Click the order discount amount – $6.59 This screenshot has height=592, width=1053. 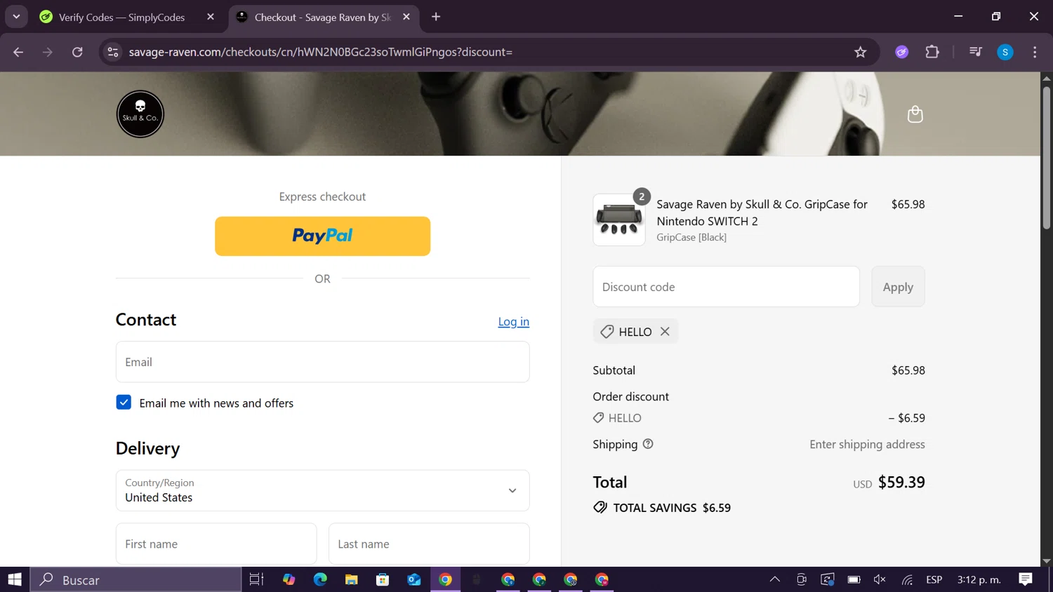[906, 418]
